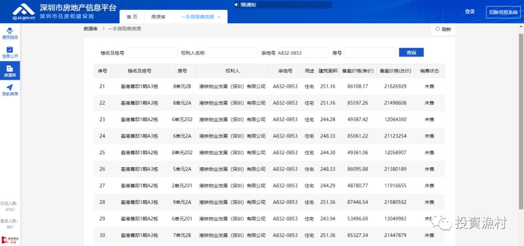Click unit price 53496.69

pyautogui.click(x=358, y=219)
